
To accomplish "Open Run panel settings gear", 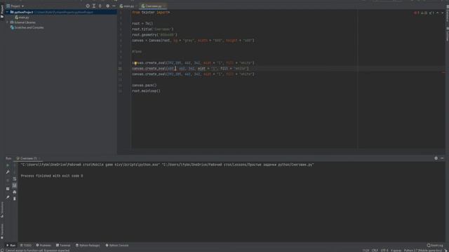I will [436, 158].
